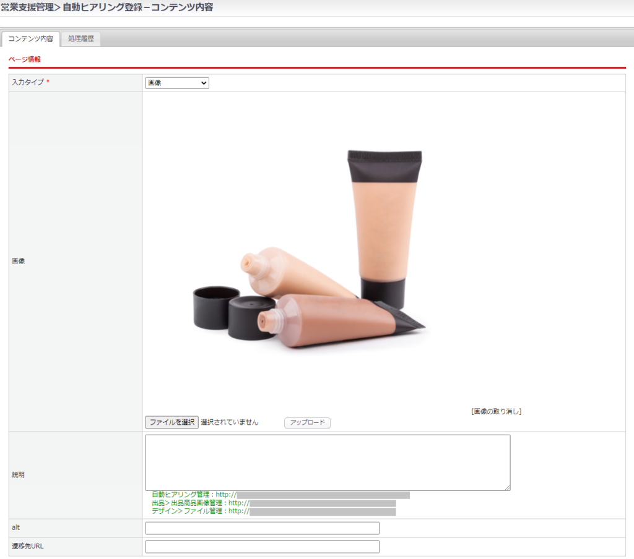The width and height of the screenshot is (634, 559).
Task: Click the 遷移先URL row label
Action: [28, 547]
